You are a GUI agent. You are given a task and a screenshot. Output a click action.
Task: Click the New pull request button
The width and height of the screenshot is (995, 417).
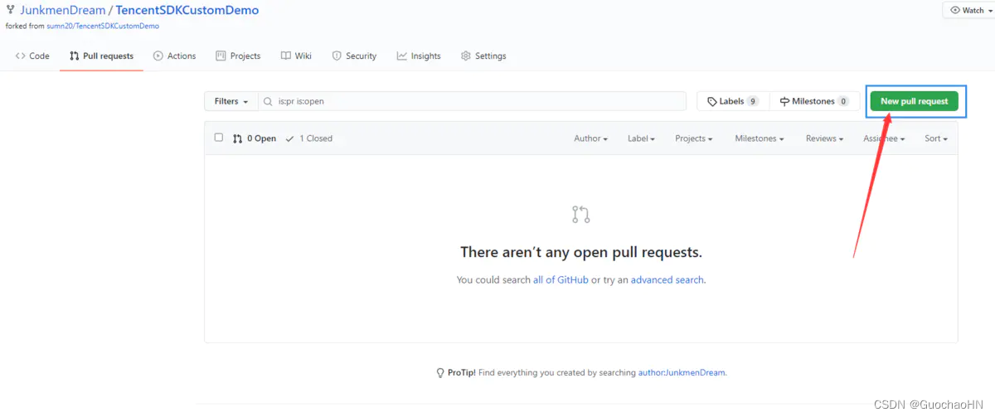pyautogui.click(x=914, y=101)
